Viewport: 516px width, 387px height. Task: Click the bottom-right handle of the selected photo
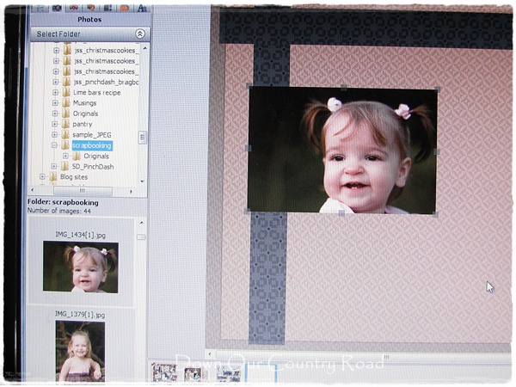[435, 214]
